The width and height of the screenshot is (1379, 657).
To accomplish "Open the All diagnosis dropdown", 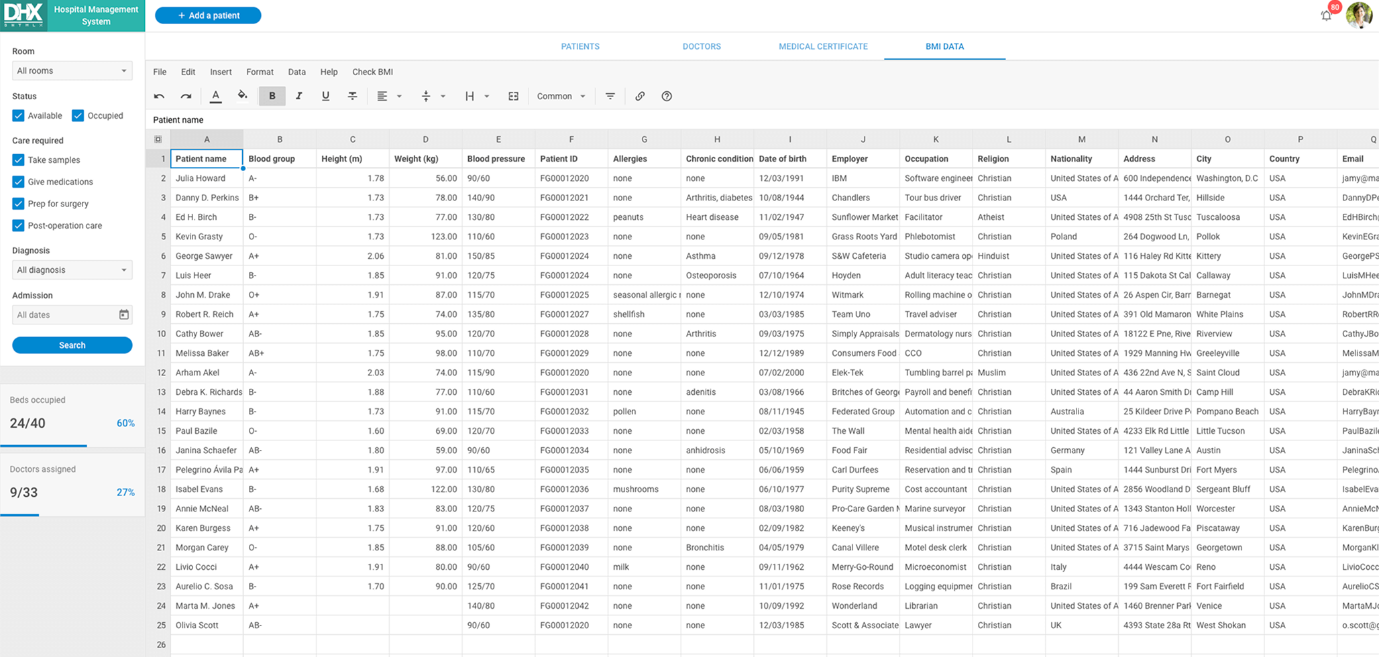I will pos(72,270).
